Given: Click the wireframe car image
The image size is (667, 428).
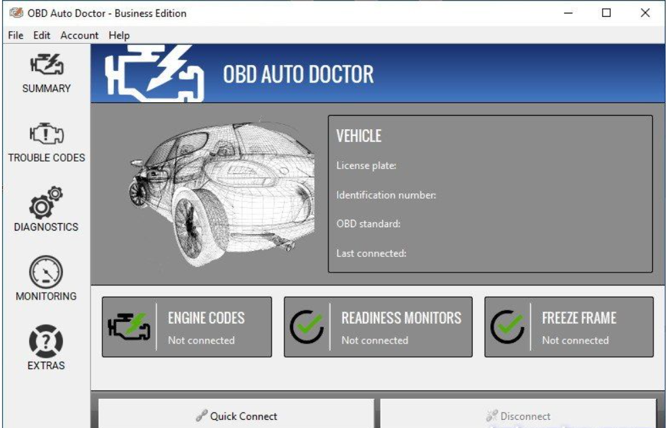Looking at the screenshot, I should coord(221,194).
